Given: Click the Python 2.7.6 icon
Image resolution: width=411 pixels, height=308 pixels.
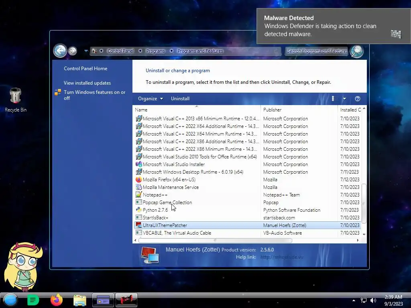Looking at the screenshot, I should [138, 210].
